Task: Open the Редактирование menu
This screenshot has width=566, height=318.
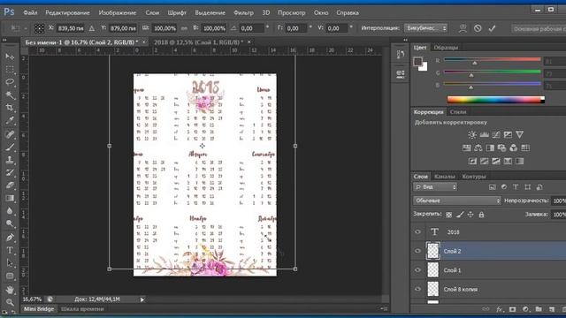Action: pos(67,12)
